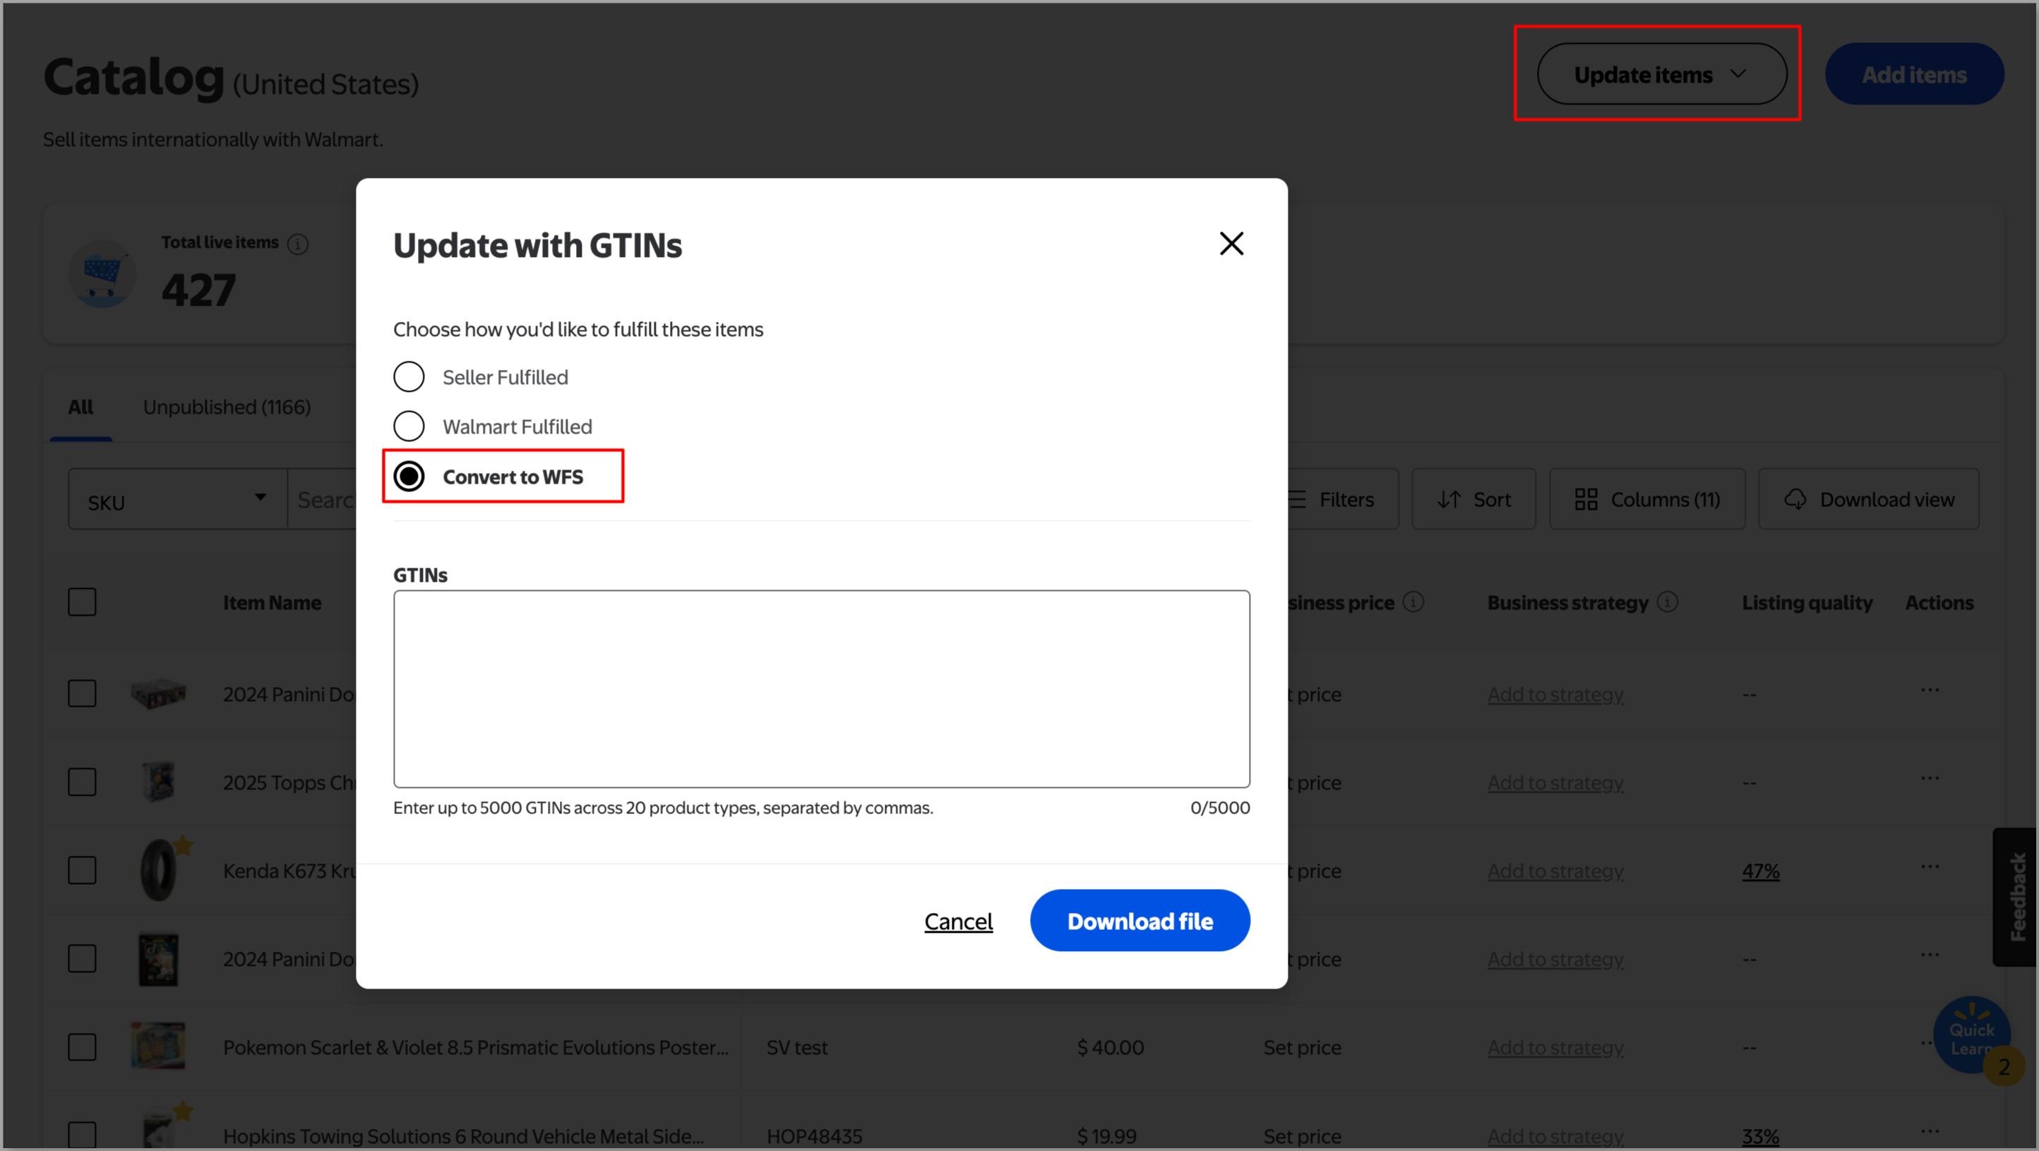Open actions menu for Kenda K673 row
Viewport: 2039px width, 1151px height.
[1930, 868]
